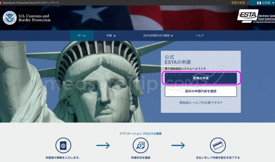The height and width of the screenshot is (162, 275).
Task: Click the magnifier document status icon
Action: (x=140, y=146)
